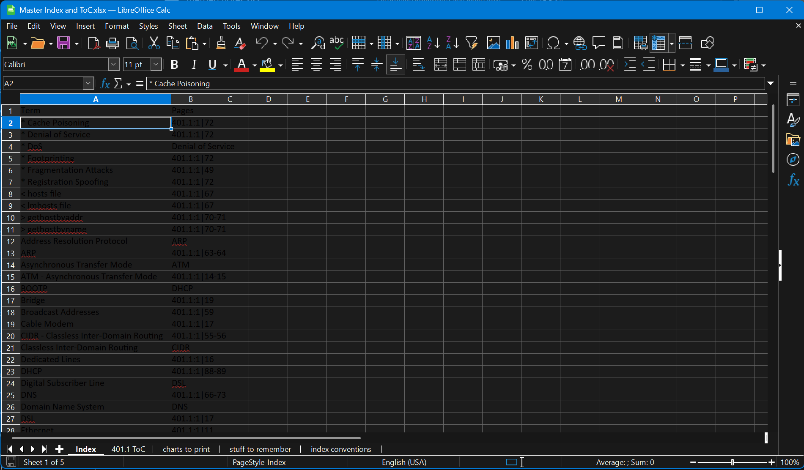
Task: Click the Insert Chart icon
Action: [512, 43]
